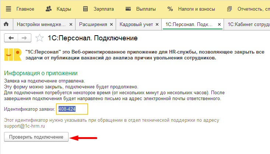Click the 1С:Персонал. Подключение page title
Viewport: 270px width, 154px height.
point(93,38)
